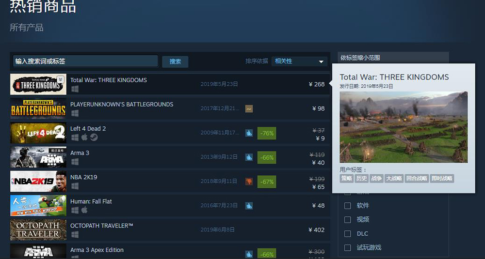This screenshot has height=259, width=485.
Task: Open NBA 2K19 capsule thumbnail
Action: tap(38, 181)
